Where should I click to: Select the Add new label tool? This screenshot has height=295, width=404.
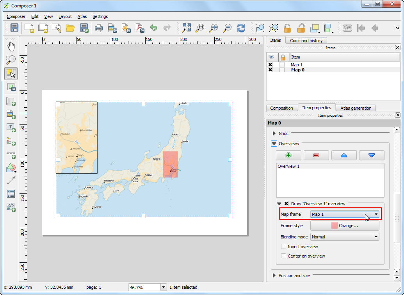coord(11,128)
